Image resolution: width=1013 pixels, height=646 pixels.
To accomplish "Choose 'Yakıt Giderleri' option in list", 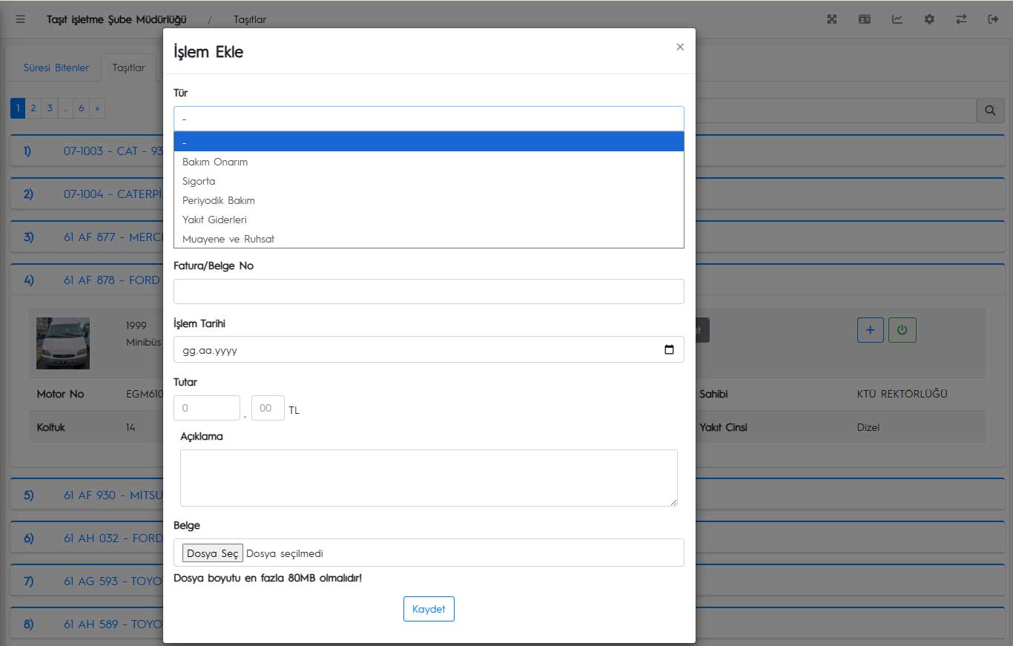I will click(x=214, y=220).
